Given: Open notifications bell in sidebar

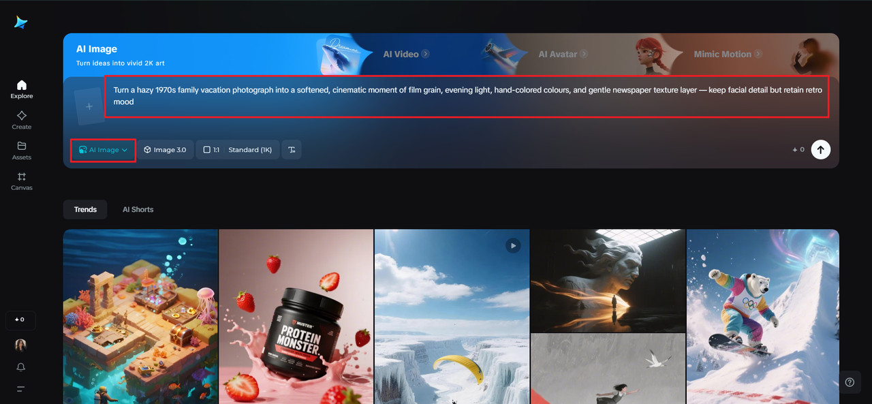Looking at the screenshot, I should (21, 367).
